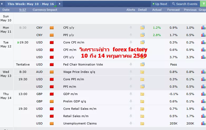Open graph icon for CNY CPI y/y
The image size is (206, 130).
pyautogui.click(x=203, y=28)
